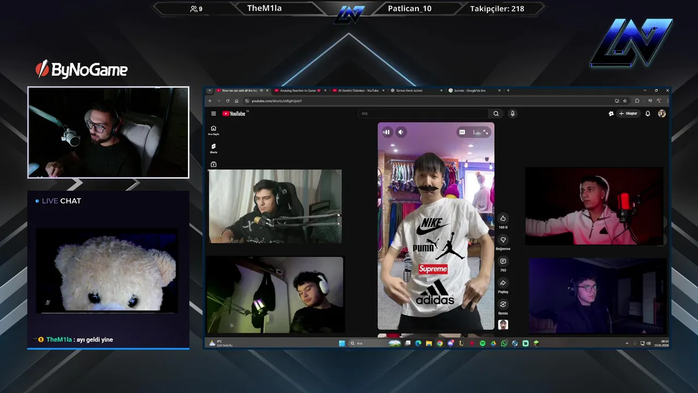Pause the YouTube Short video
The width and height of the screenshot is (698, 393).
click(387, 132)
